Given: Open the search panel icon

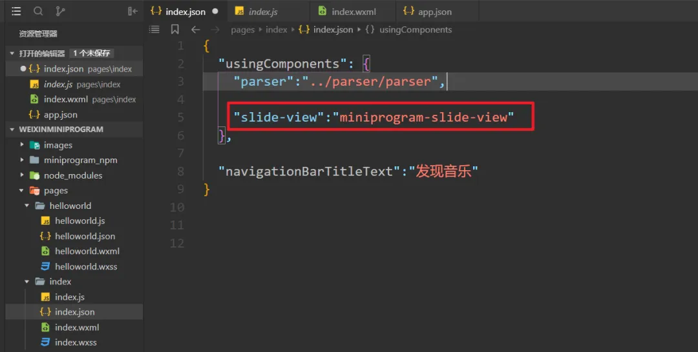Looking at the screenshot, I should pos(38,12).
